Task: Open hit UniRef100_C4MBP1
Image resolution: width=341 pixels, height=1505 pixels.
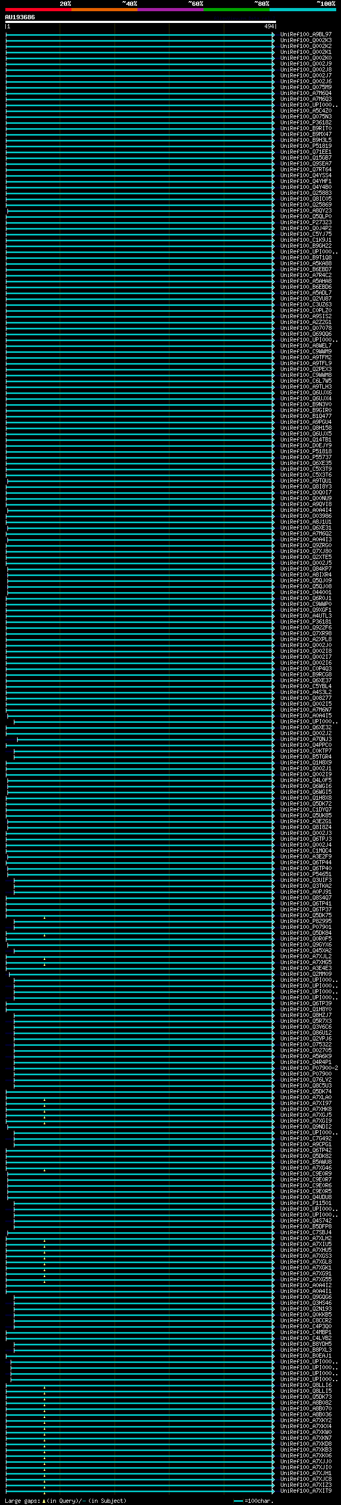Action: pos(305,1333)
